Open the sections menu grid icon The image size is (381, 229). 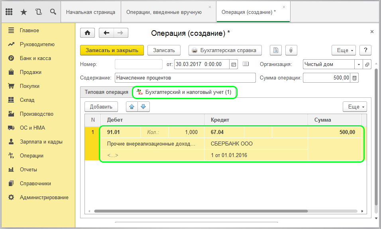coord(9,12)
